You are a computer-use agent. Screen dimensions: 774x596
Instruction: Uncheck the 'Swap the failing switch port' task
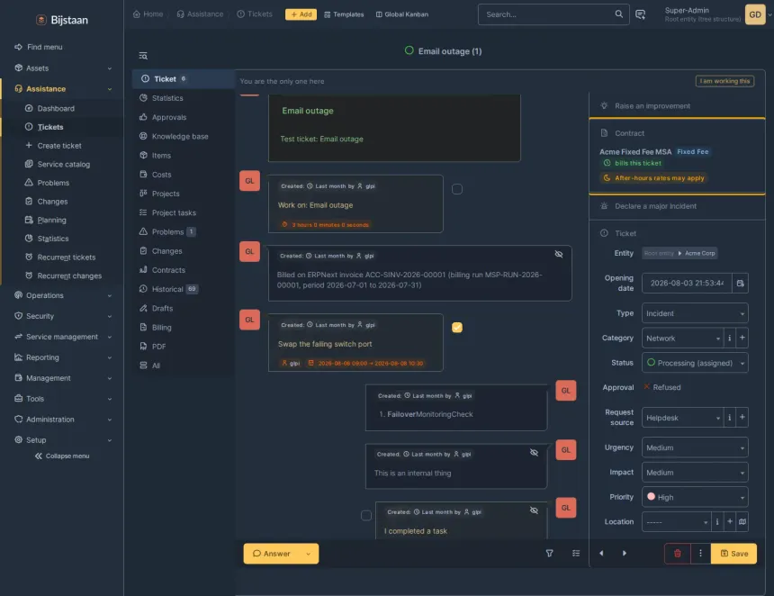pos(457,328)
